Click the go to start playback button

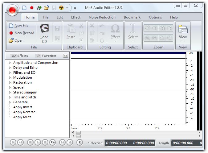tap(13, 143)
